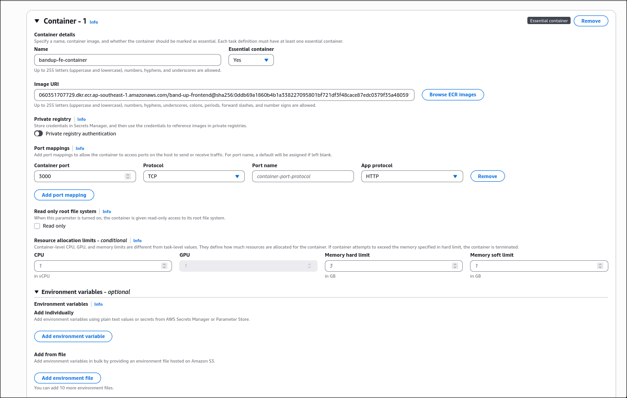Increment Container port with the stepper arrow
Screen dimensions: 627x398
tap(127, 174)
